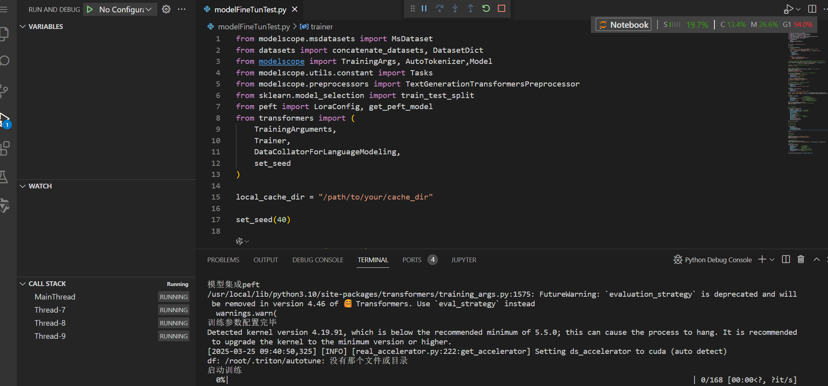Open Explorer view in activity bar

pyautogui.click(x=4, y=34)
